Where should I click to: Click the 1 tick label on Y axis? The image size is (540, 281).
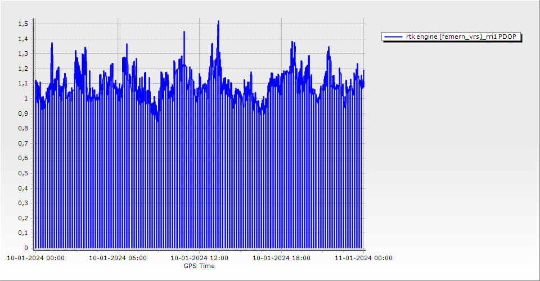pyautogui.click(x=25, y=98)
